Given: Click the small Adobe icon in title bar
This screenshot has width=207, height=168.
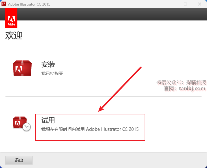Looking at the screenshot, I should point(4,4).
